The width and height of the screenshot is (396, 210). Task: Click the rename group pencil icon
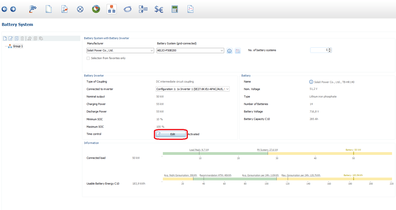[x=11, y=38]
